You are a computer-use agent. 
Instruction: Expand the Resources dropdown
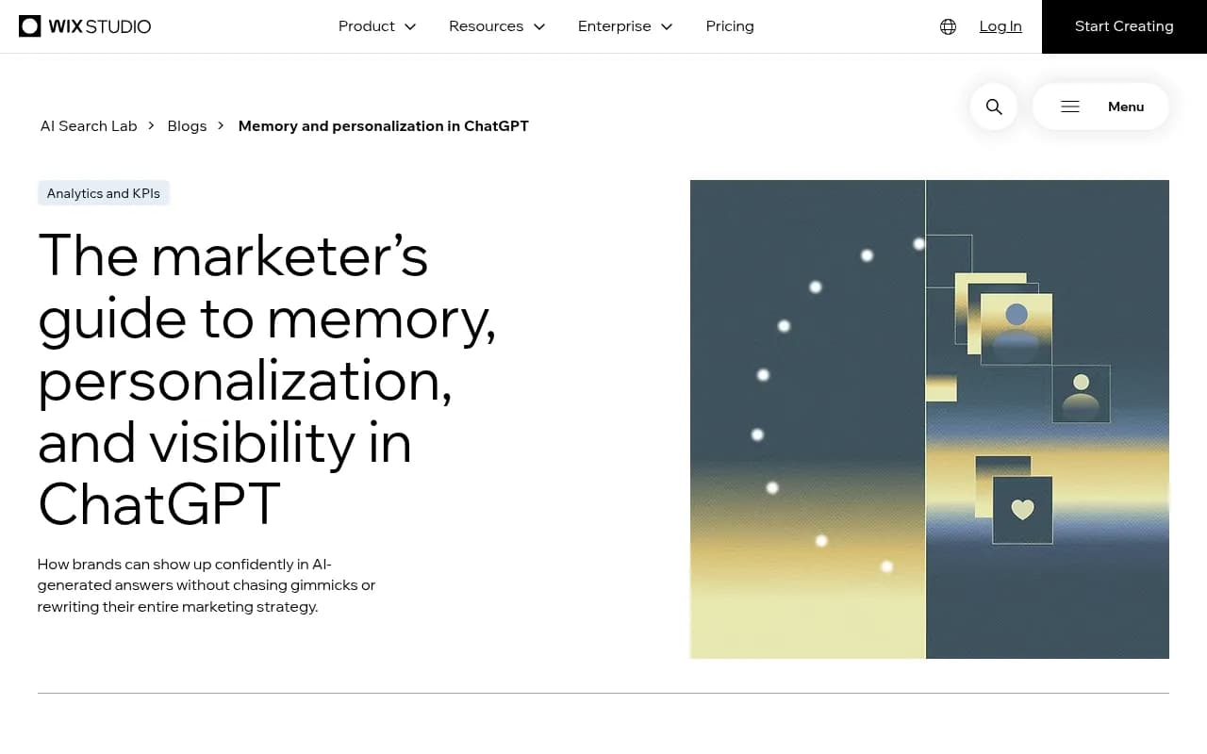click(x=497, y=26)
